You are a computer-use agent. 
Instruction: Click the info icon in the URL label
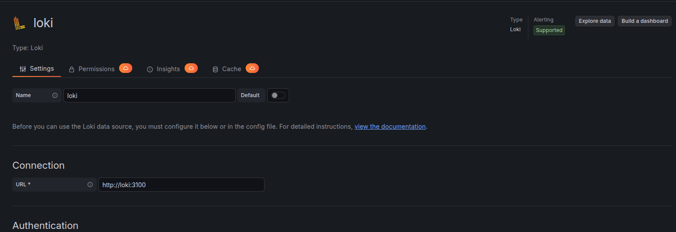90,185
